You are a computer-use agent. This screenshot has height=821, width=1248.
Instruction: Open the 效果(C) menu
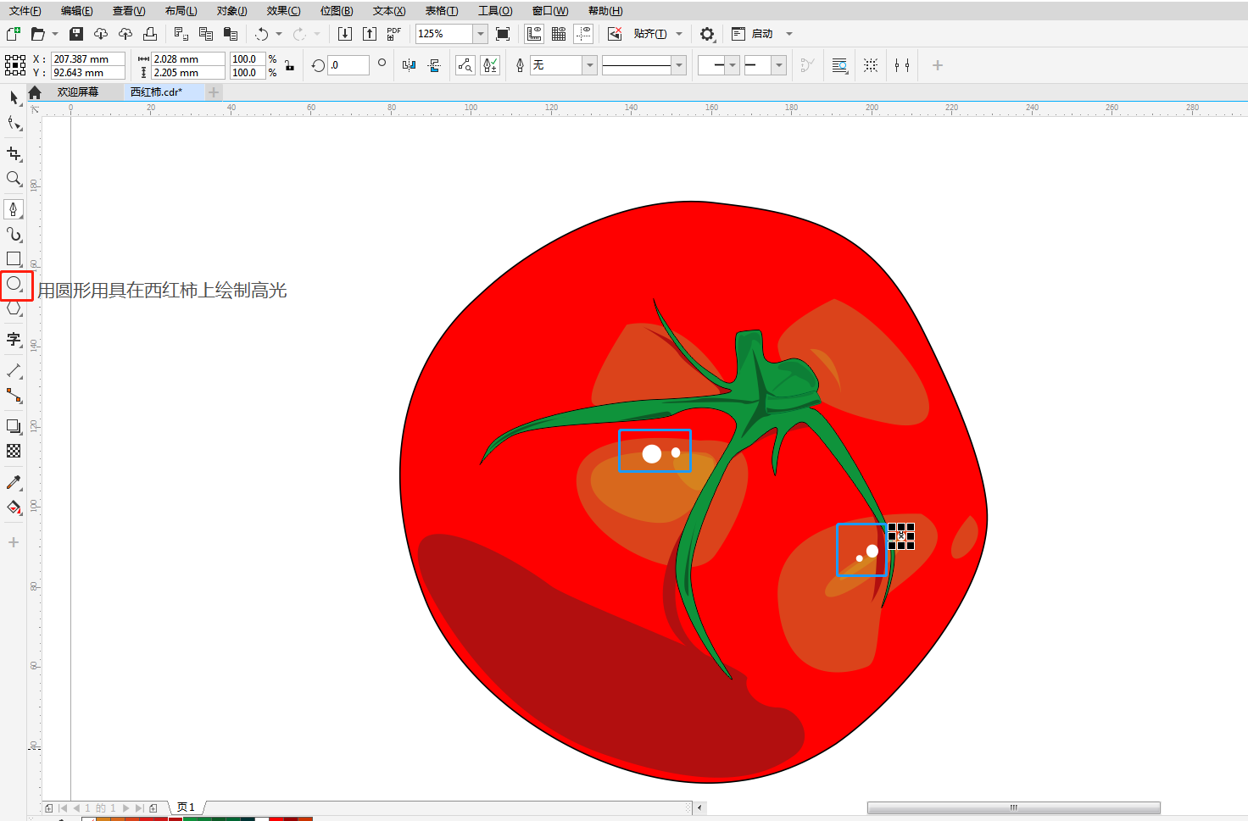(x=283, y=11)
